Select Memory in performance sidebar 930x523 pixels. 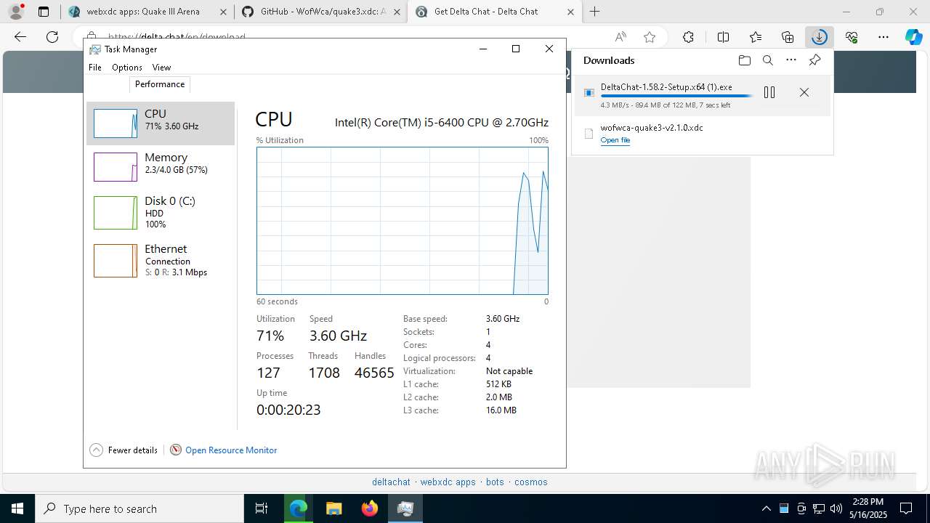pyautogui.click(x=161, y=167)
